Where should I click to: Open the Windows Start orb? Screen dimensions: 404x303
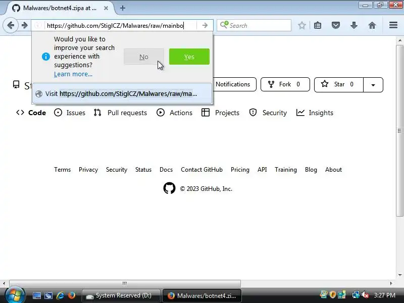click(x=15, y=295)
